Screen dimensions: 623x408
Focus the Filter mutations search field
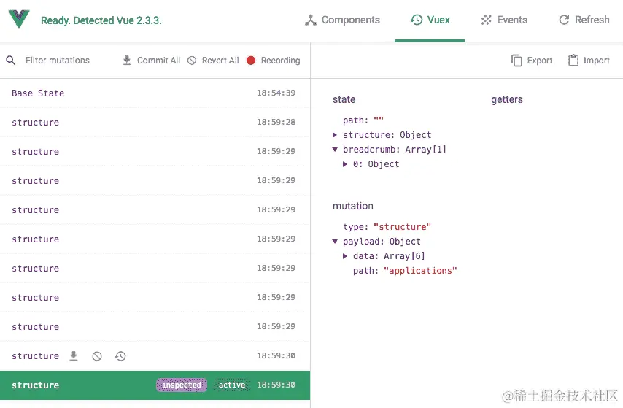[x=58, y=61]
